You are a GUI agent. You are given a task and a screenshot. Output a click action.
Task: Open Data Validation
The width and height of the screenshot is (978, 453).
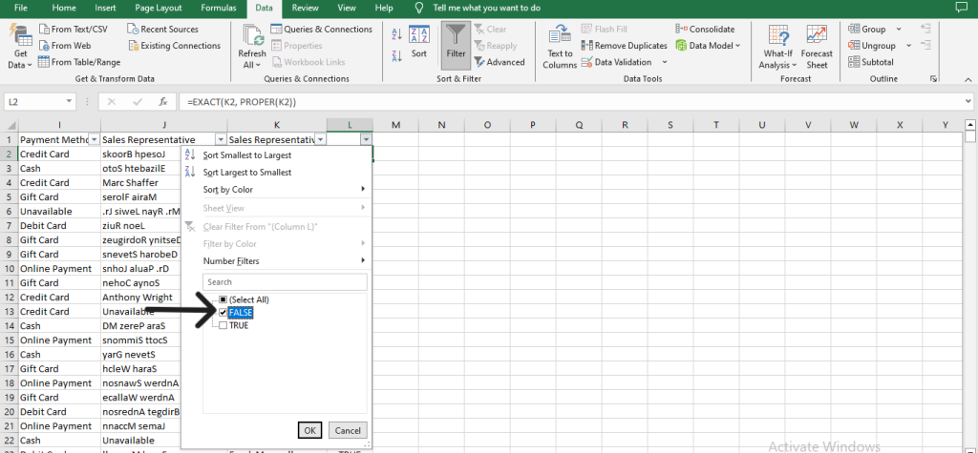(616, 62)
